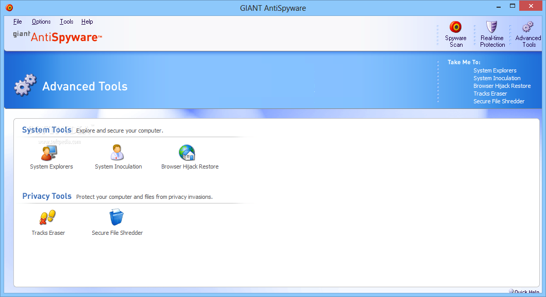Launch the Tracks Eraser footprints icon

point(47,217)
